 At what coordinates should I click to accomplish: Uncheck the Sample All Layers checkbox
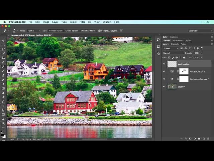99,31
